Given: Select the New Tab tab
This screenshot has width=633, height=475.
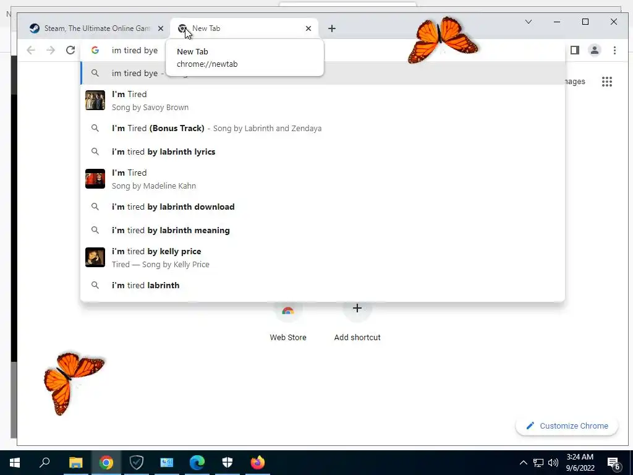Looking at the screenshot, I should click(244, 28).
